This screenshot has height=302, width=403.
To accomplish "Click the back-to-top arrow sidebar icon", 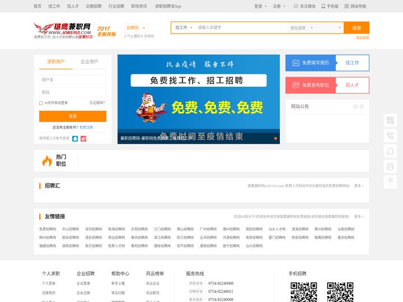I will [x=391, y=182].
